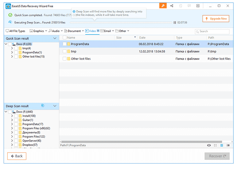Expand Other lost files(15) tree folder
This screenshot has width=237, height=169.
click(x=12, y=57)
